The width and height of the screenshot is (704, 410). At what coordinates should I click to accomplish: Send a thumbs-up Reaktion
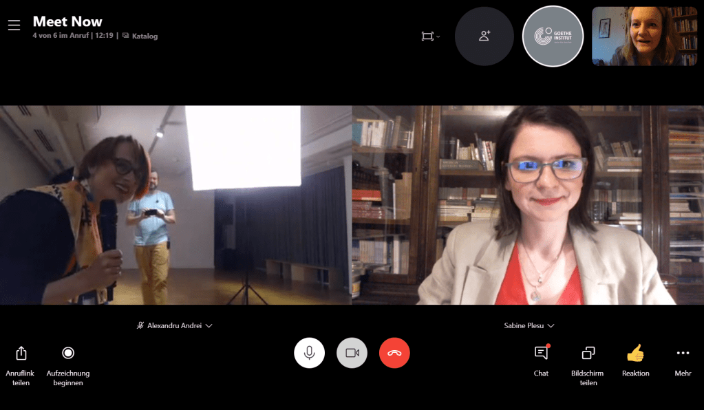(635, 354)
